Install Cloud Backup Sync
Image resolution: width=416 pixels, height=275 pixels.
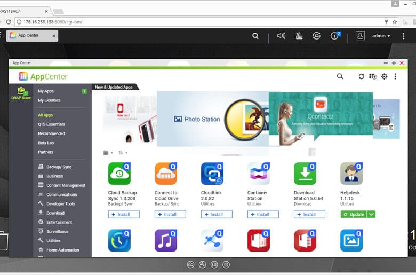coord(124,214)
